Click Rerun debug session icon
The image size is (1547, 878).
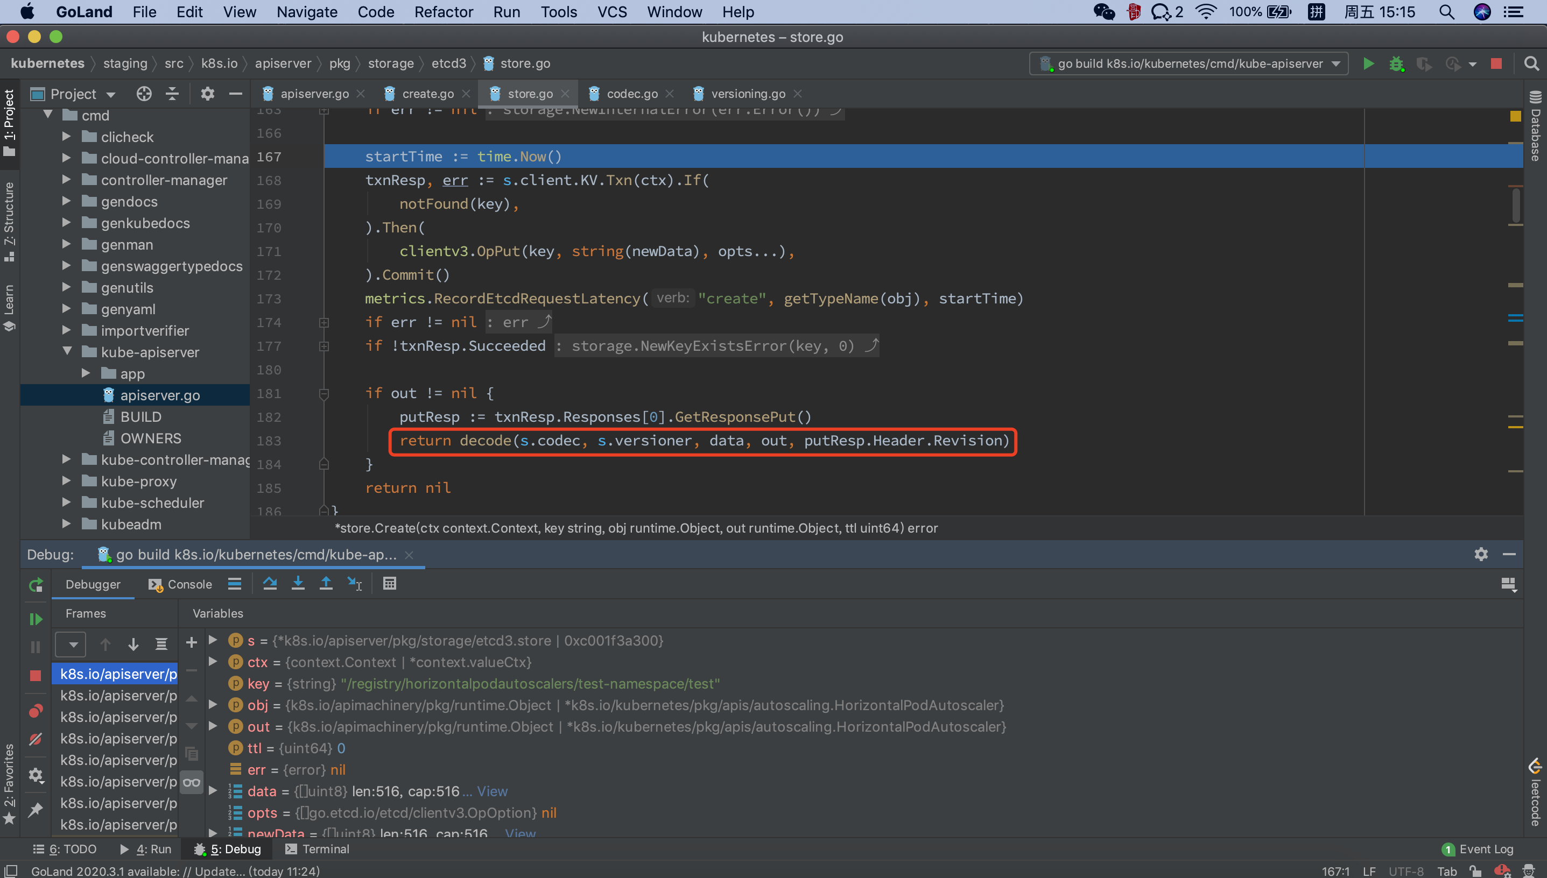pos(36,584)
